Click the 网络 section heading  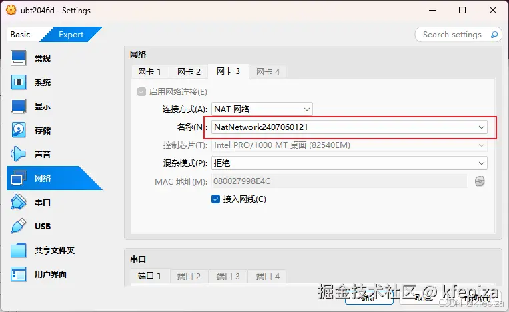138,54
